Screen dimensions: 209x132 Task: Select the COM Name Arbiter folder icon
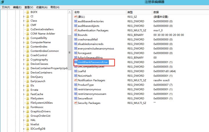(28, 34)
